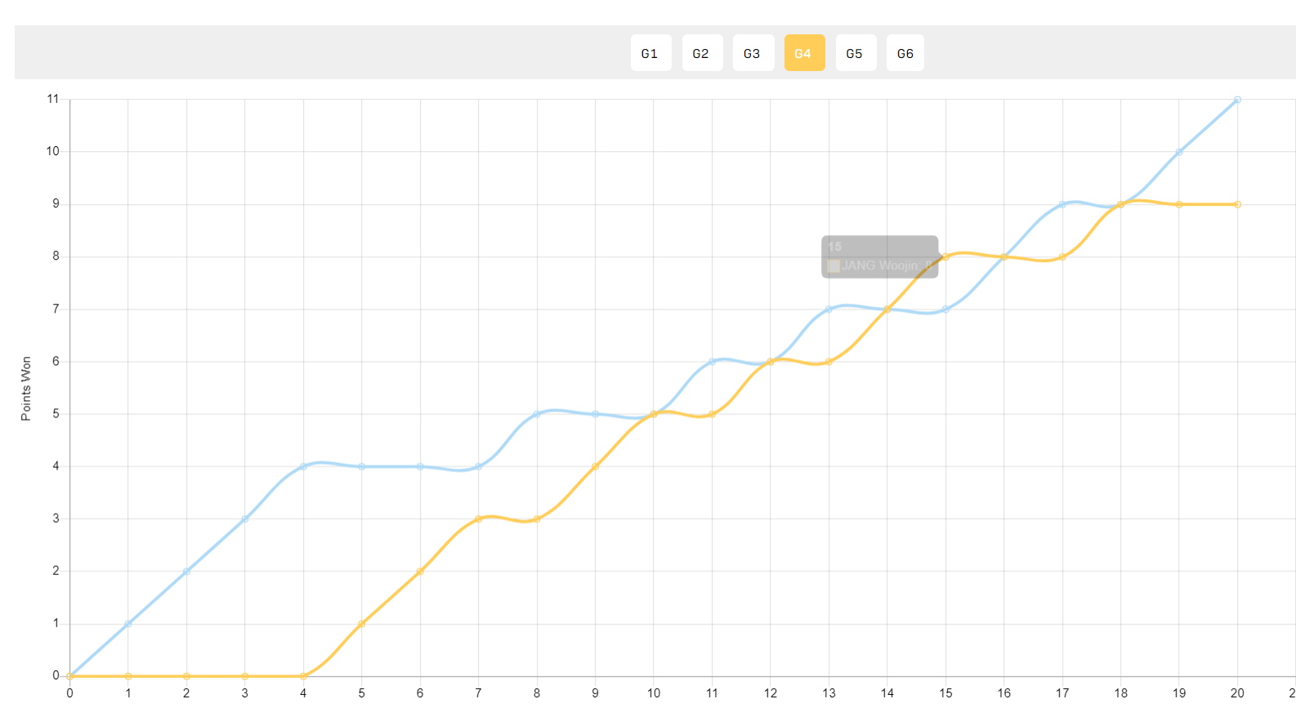1296x717 pixels.
Task: Switch to the G1 game tab
Action: click(650, 53)
